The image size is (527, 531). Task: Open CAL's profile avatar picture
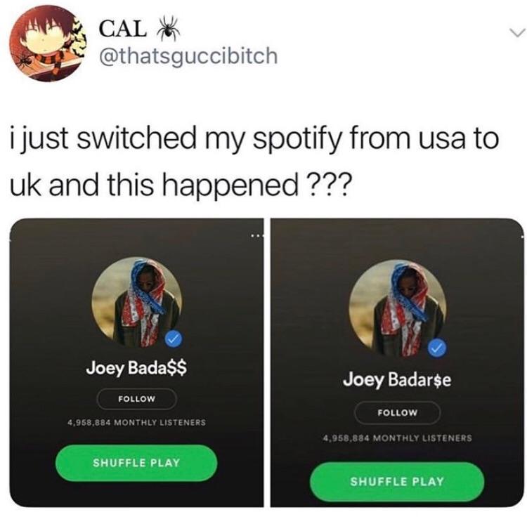pos(48,44)
